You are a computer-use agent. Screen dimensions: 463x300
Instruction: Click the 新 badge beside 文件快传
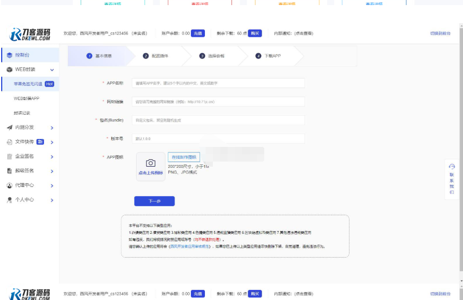40,142
